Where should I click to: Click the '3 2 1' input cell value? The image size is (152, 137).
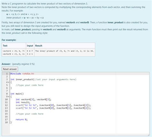click(x=30, y=54)
